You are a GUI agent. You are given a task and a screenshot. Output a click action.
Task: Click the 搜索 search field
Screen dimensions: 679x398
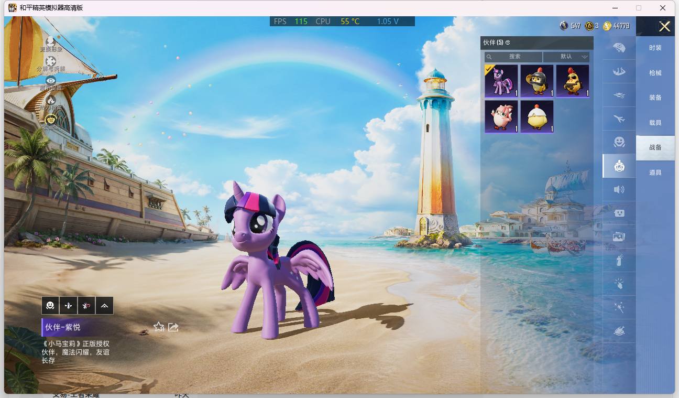coord(513,57)
